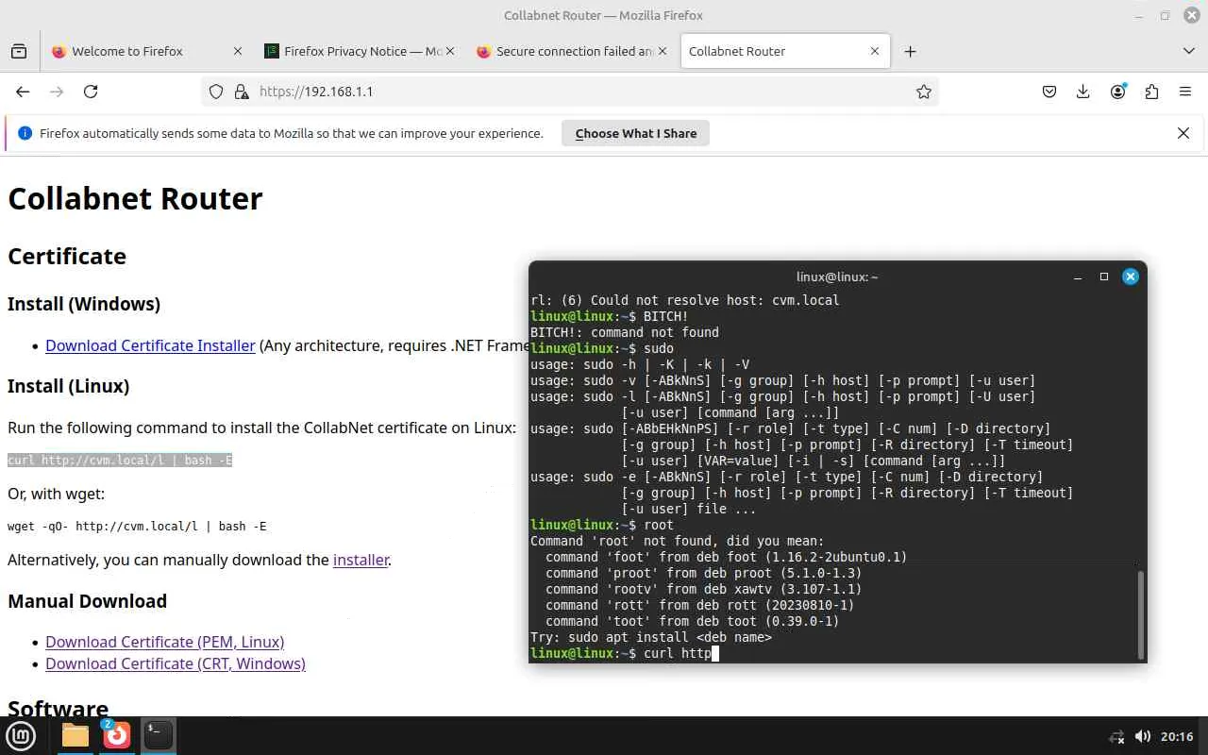Close the Secure connection failed tab
This screenshot has width=1208, height=755.
click(x=662, y=52)
